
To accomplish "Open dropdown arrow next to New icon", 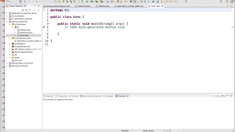I will 10,1.
